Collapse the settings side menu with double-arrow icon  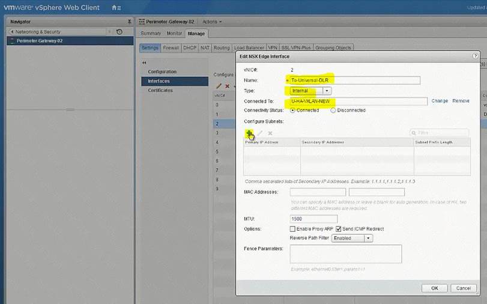(144, 62)
